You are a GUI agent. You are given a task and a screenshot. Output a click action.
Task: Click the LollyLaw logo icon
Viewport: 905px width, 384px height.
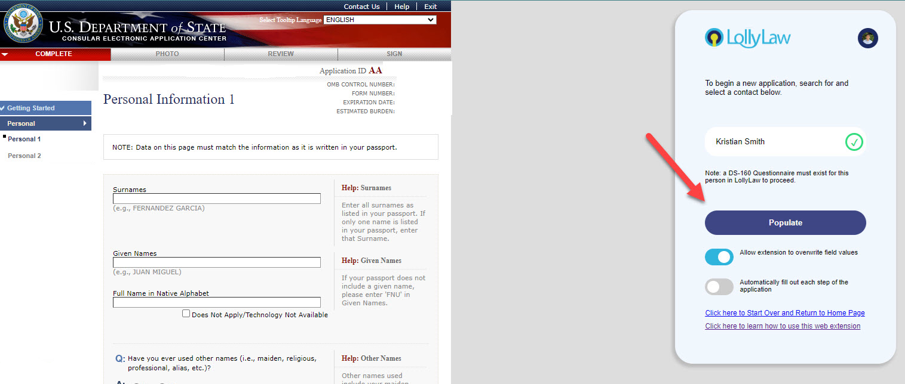coord(714,38)
